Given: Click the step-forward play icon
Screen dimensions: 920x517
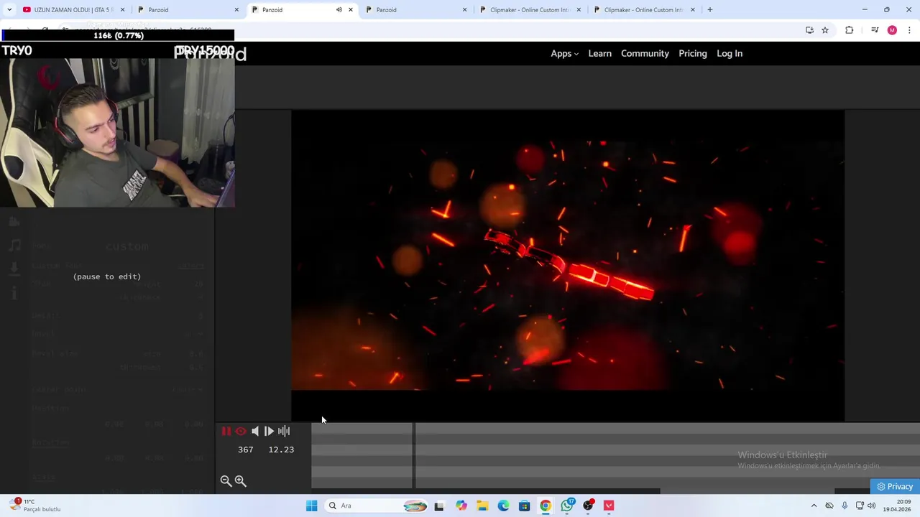Looking at the screenshot, I should pyautogui.click(x=269, y=431).
